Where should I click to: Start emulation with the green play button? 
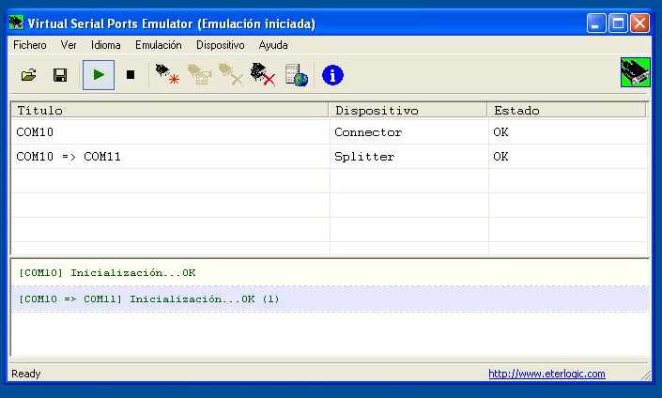[99, 75]
